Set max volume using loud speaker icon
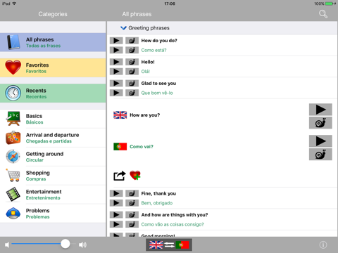The width and height of the screenshot is (338, 253). coord(82,245)
